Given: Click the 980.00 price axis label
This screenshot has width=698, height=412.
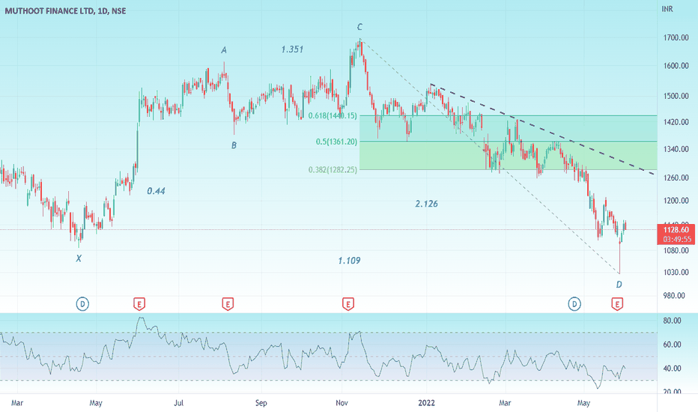Looking at the screenshot, I should coord(674,296).
